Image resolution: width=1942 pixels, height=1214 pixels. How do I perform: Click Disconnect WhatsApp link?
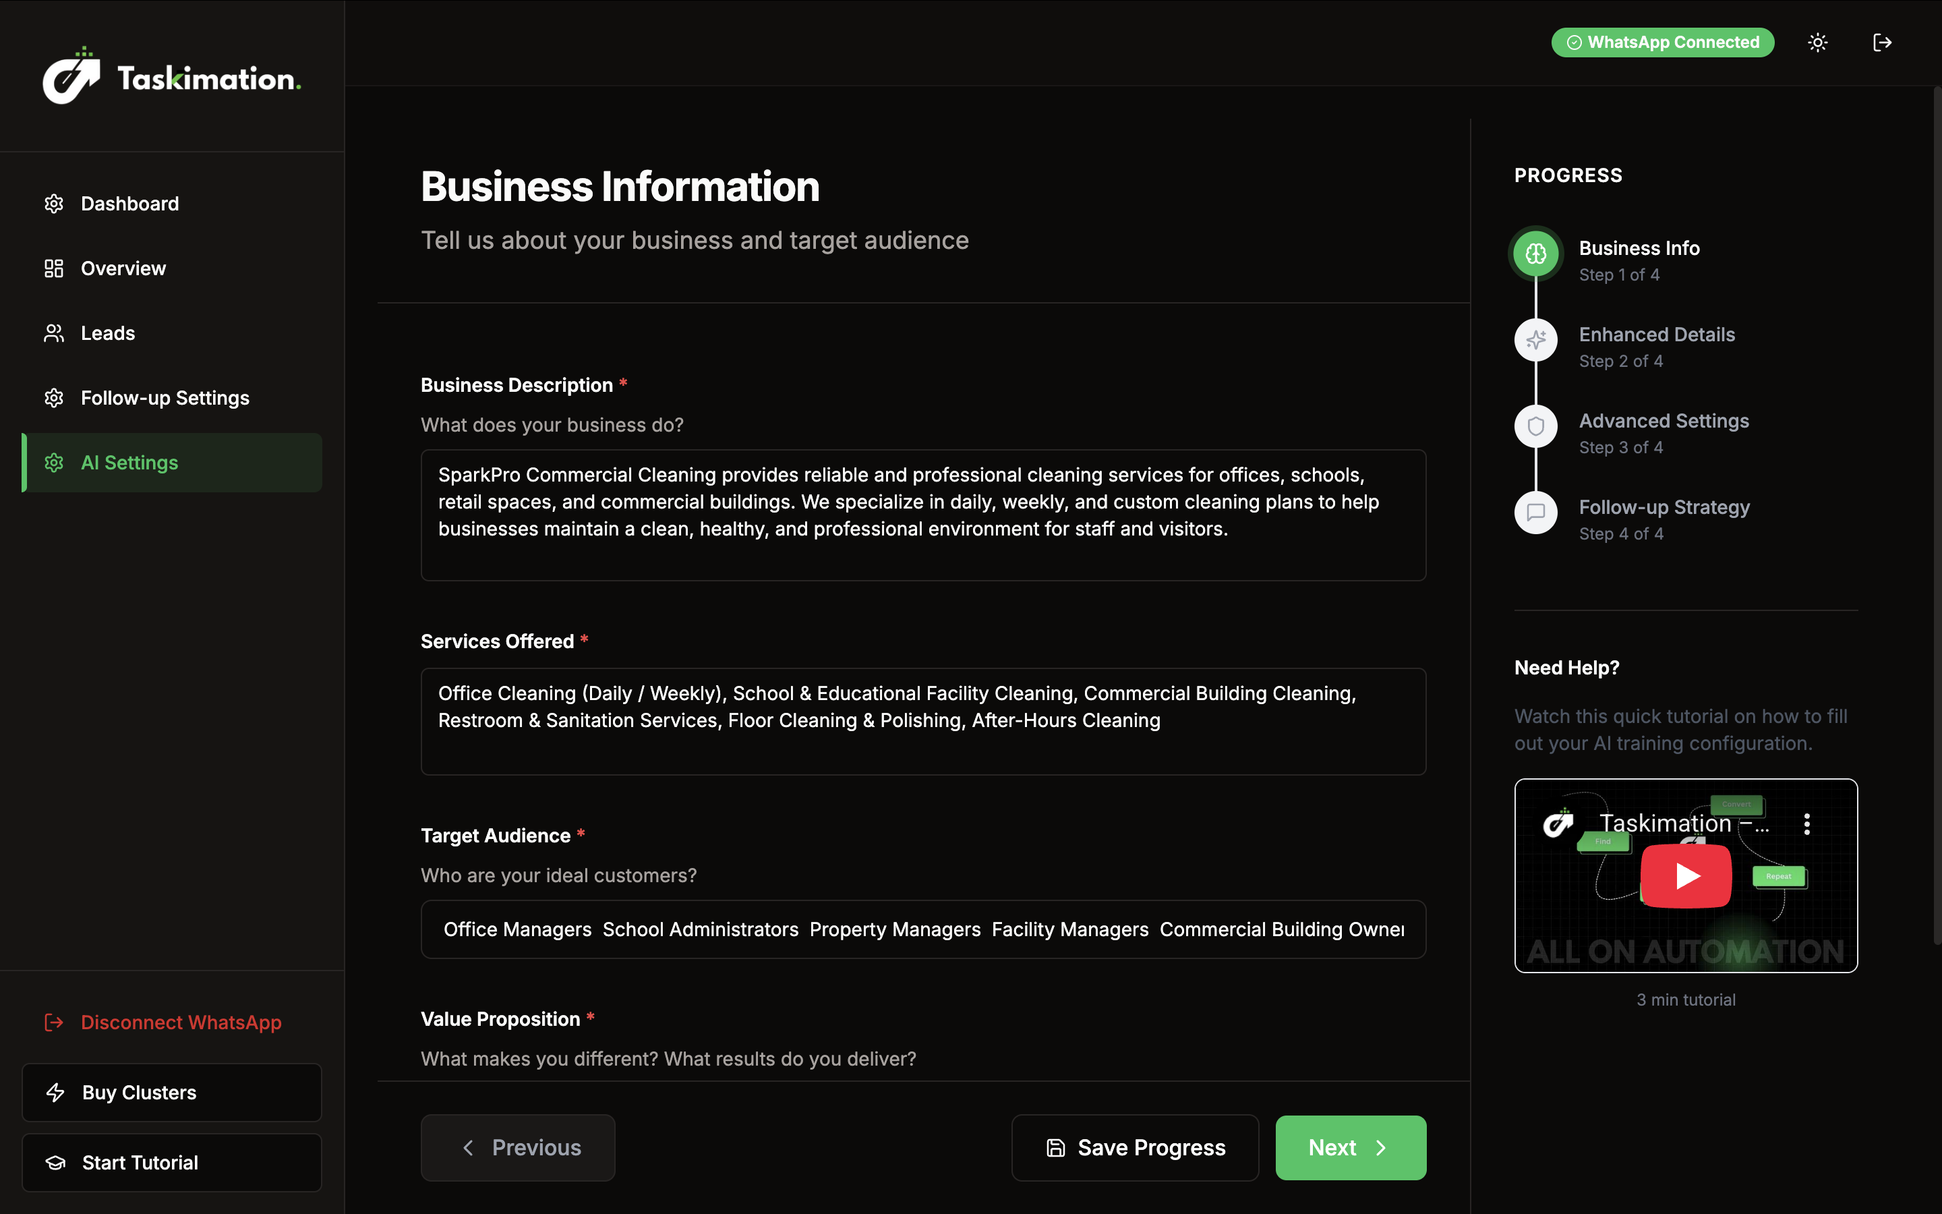point(181,1022)
